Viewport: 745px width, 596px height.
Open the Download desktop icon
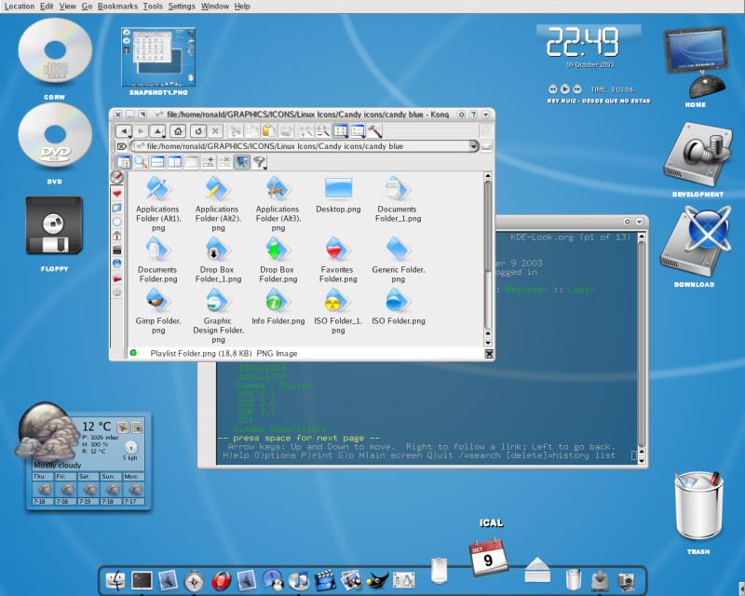(692, 237)
